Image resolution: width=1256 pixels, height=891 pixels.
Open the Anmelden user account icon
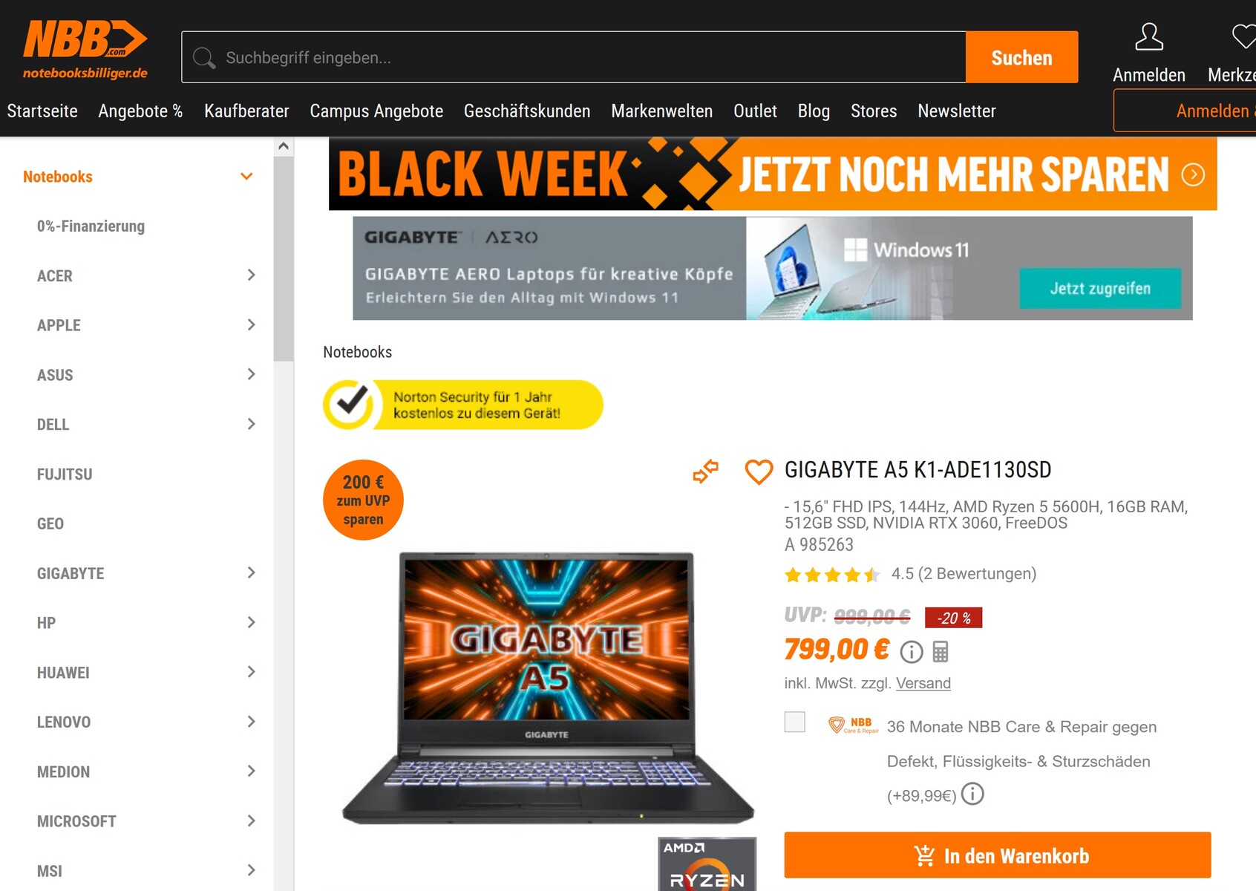1148,37
